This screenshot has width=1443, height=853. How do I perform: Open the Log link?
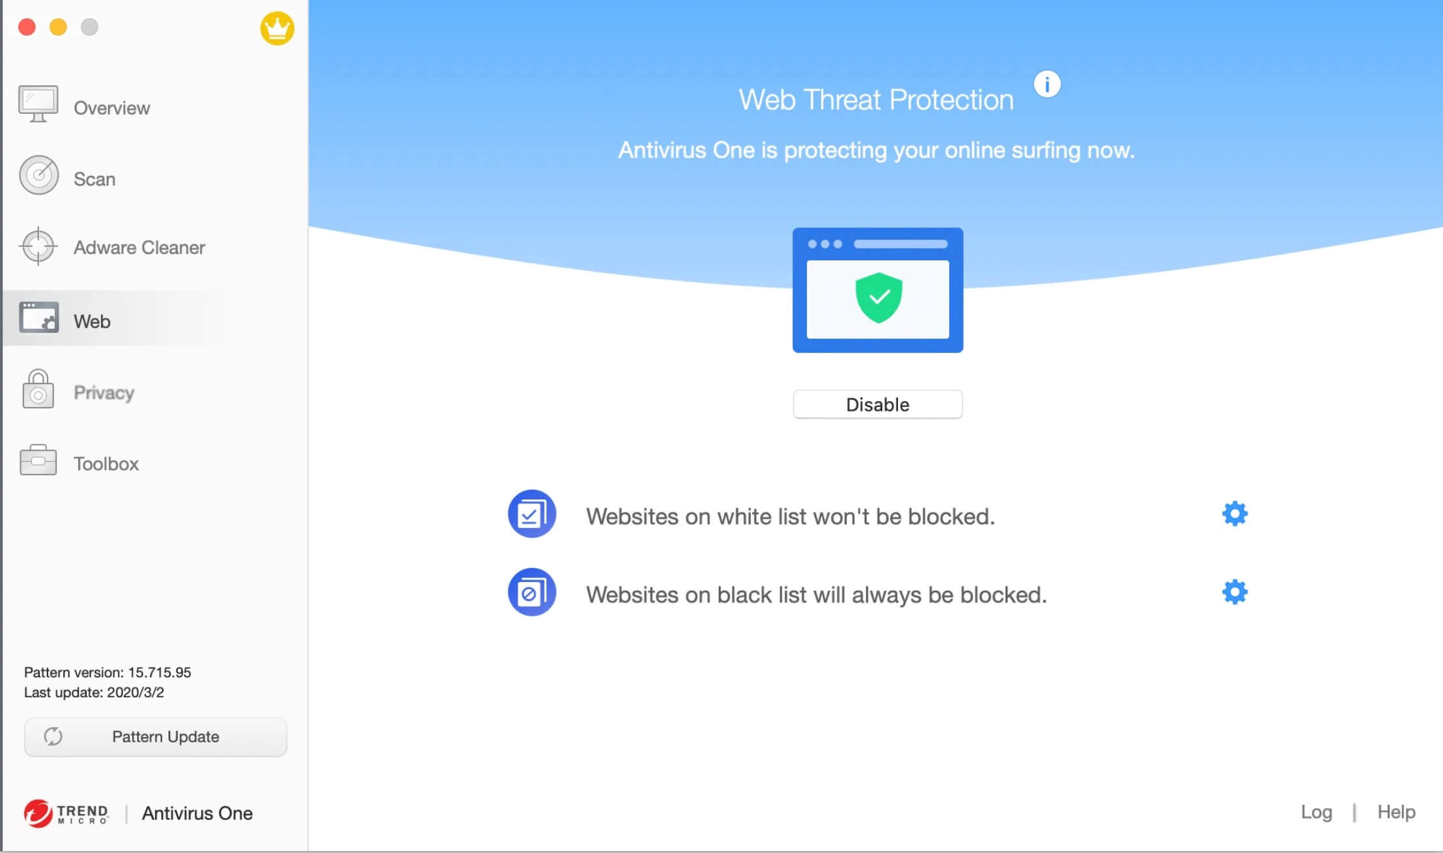1316,812
